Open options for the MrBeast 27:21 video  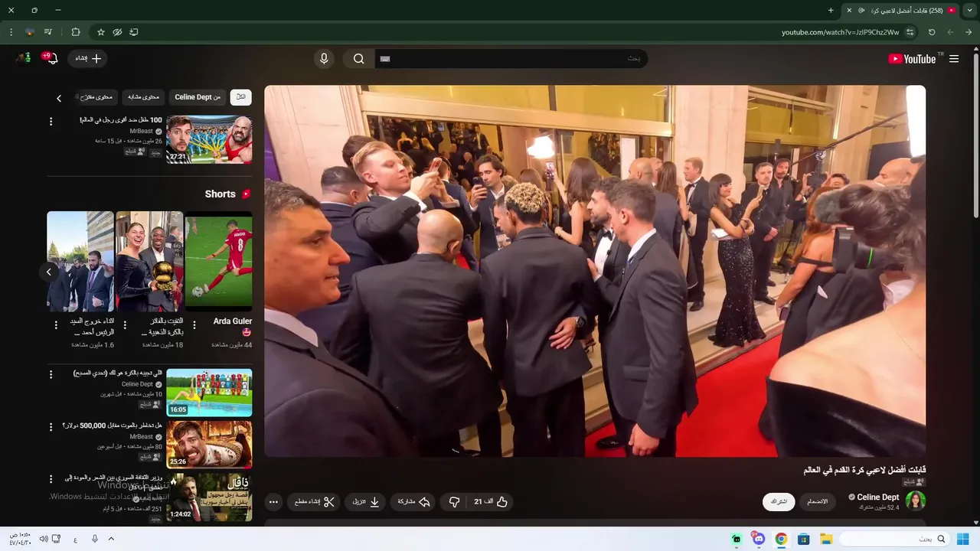(51, 122)
